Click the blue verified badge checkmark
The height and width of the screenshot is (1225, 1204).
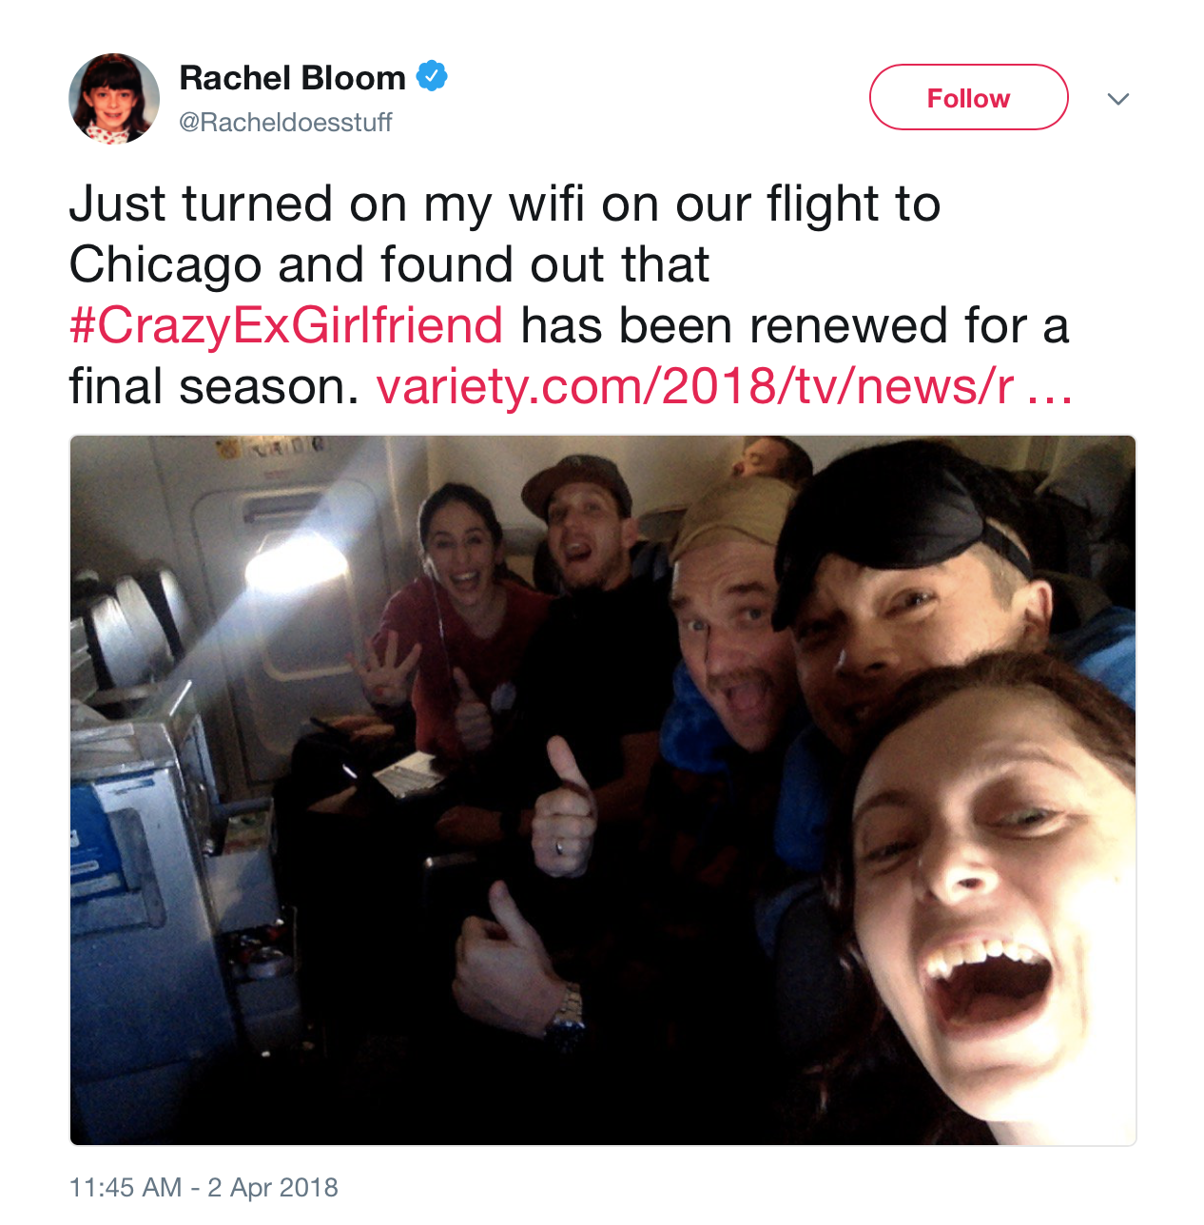[x=432, y=76]
